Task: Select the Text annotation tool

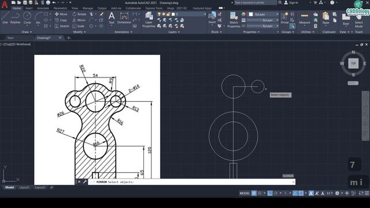Action: pyautogui.click(x=112, y=18)
